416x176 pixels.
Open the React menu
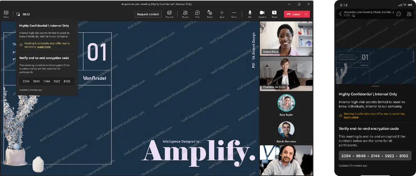(209, 14)
